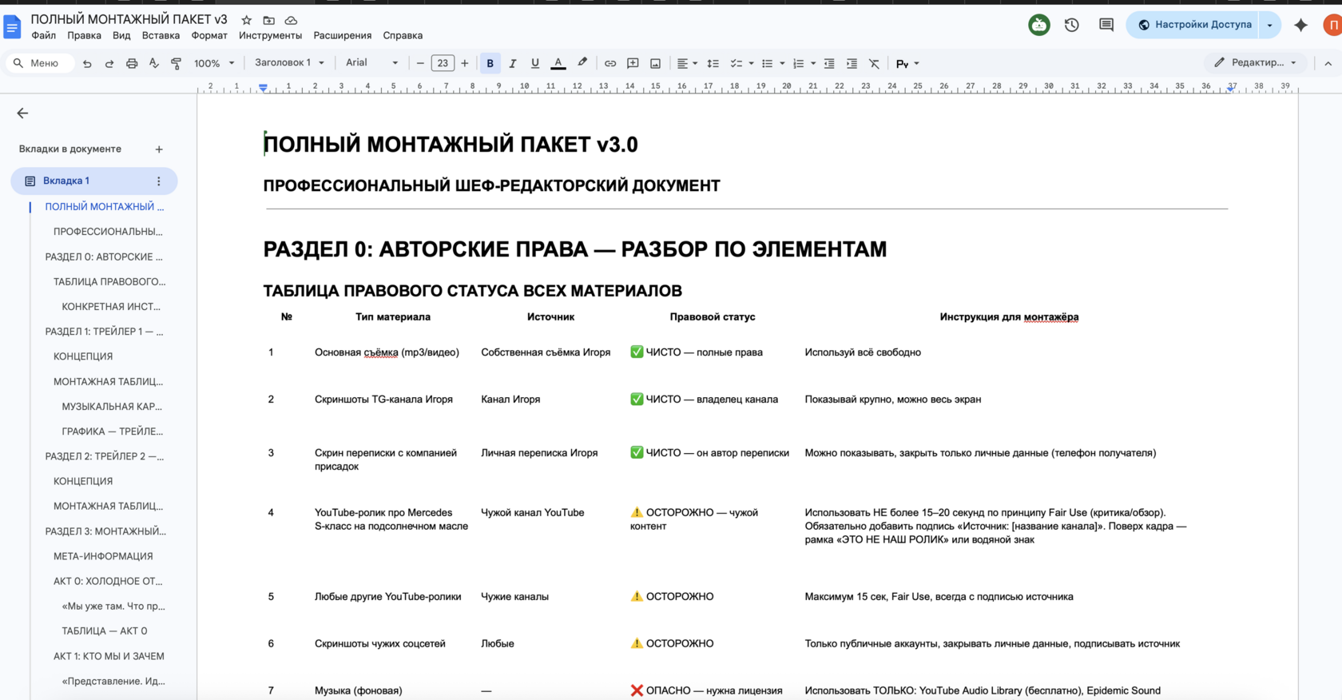Click the font size field
Image resolution: width=1342 pixels, height=700 pixels.
click(443, 63)
